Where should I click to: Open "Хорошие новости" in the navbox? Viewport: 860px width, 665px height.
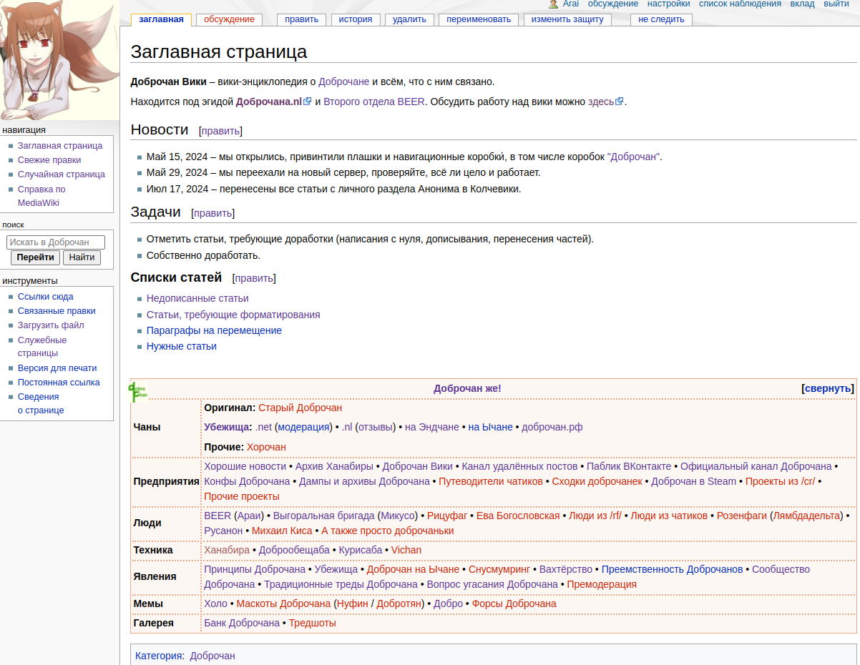(245, 466)
